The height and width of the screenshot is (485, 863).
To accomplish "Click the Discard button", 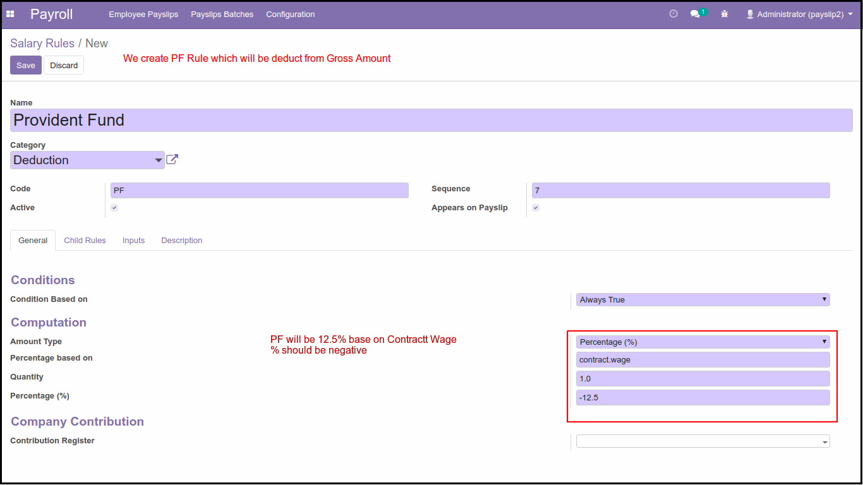I will pyautogui.click(x=64, y=65).
